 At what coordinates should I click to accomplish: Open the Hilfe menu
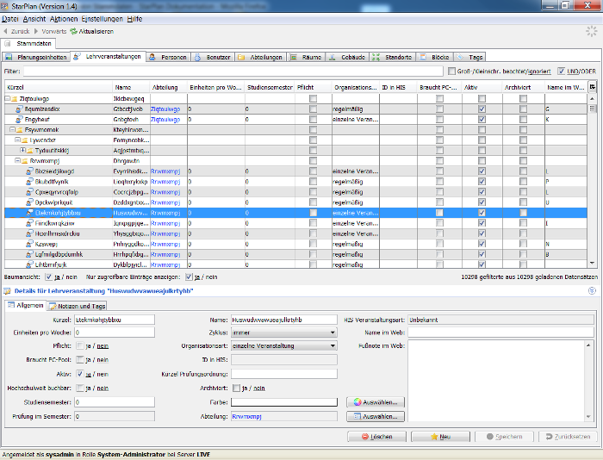[x=134, y=19]
